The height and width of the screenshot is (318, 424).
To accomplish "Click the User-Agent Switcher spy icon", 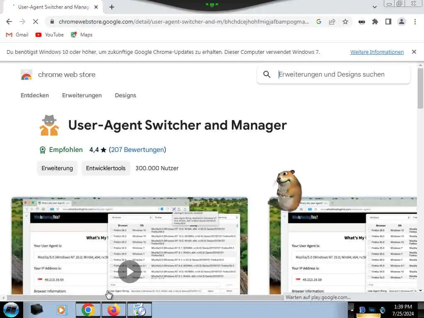I will pos(49,125).
